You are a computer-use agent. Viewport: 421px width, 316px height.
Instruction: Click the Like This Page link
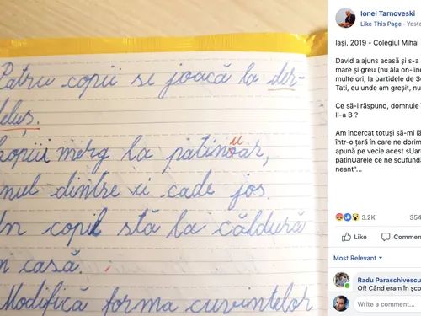(x=381, y=24)
